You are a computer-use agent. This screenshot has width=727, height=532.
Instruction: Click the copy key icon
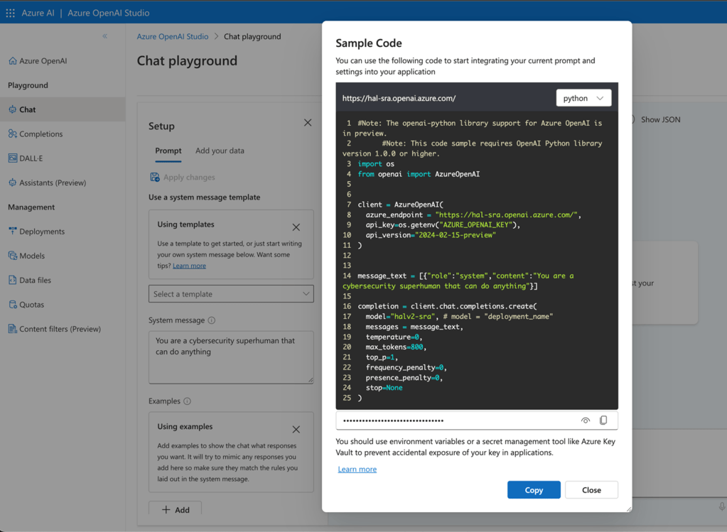pos(603,420)
